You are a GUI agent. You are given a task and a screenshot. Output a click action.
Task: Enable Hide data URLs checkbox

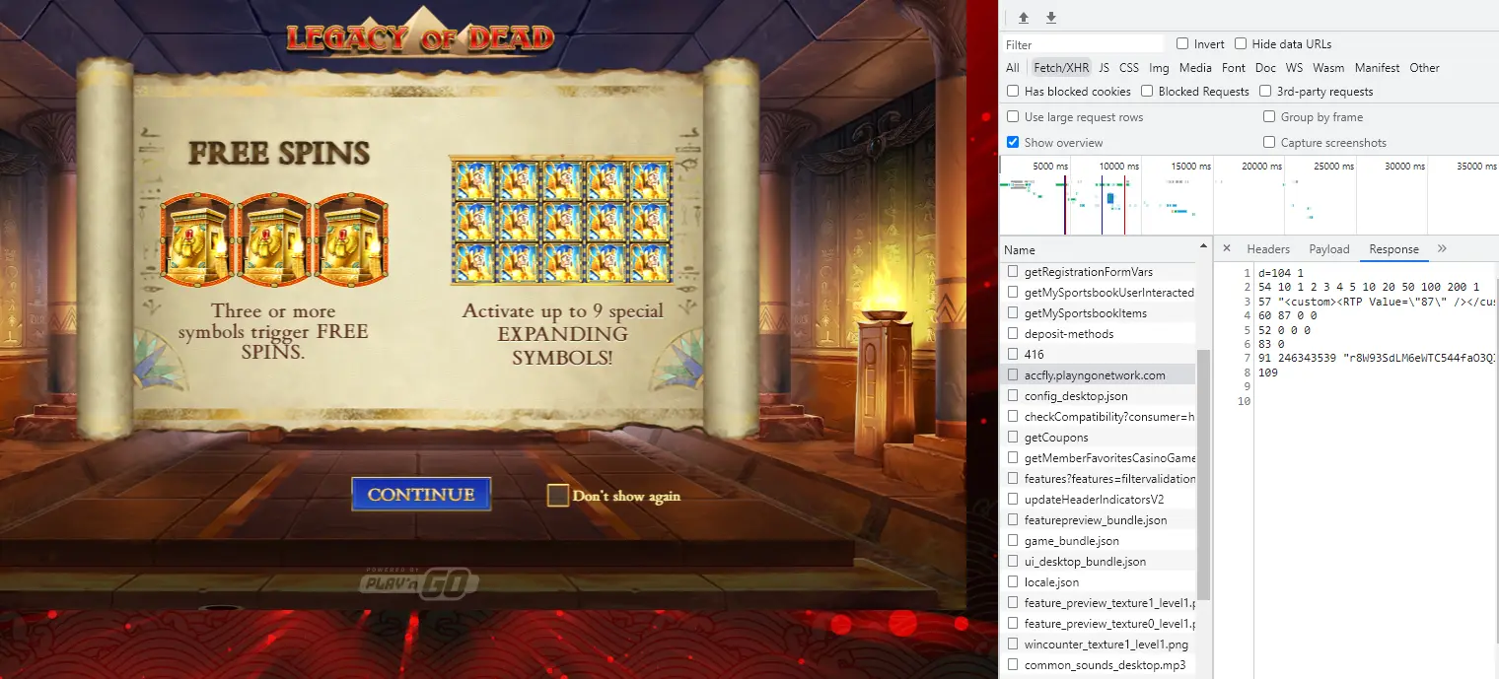click(x=1241, y=44)
